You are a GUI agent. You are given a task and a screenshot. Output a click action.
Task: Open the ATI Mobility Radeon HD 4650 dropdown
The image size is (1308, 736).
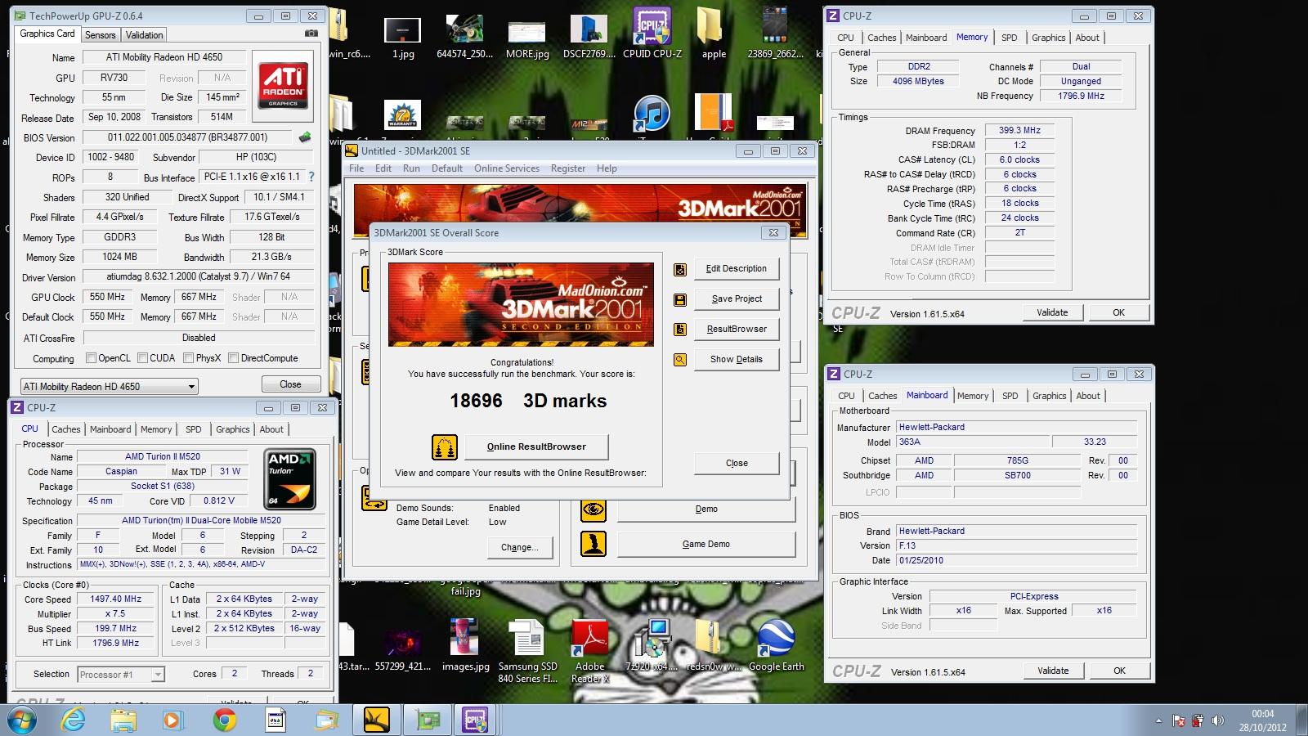(x=110, y=387)
